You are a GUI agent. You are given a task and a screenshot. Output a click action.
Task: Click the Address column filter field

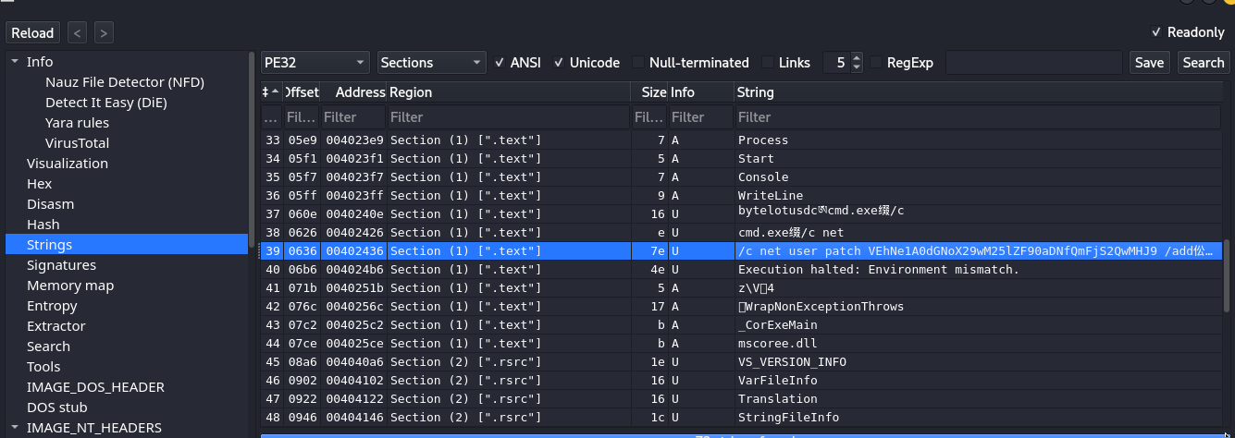(353, 117)
